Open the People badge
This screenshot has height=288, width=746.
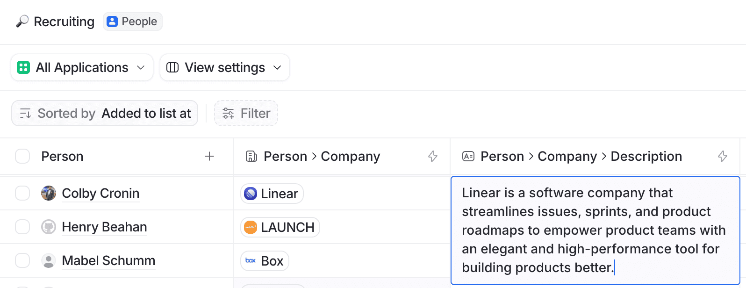(x=133, y=22)
